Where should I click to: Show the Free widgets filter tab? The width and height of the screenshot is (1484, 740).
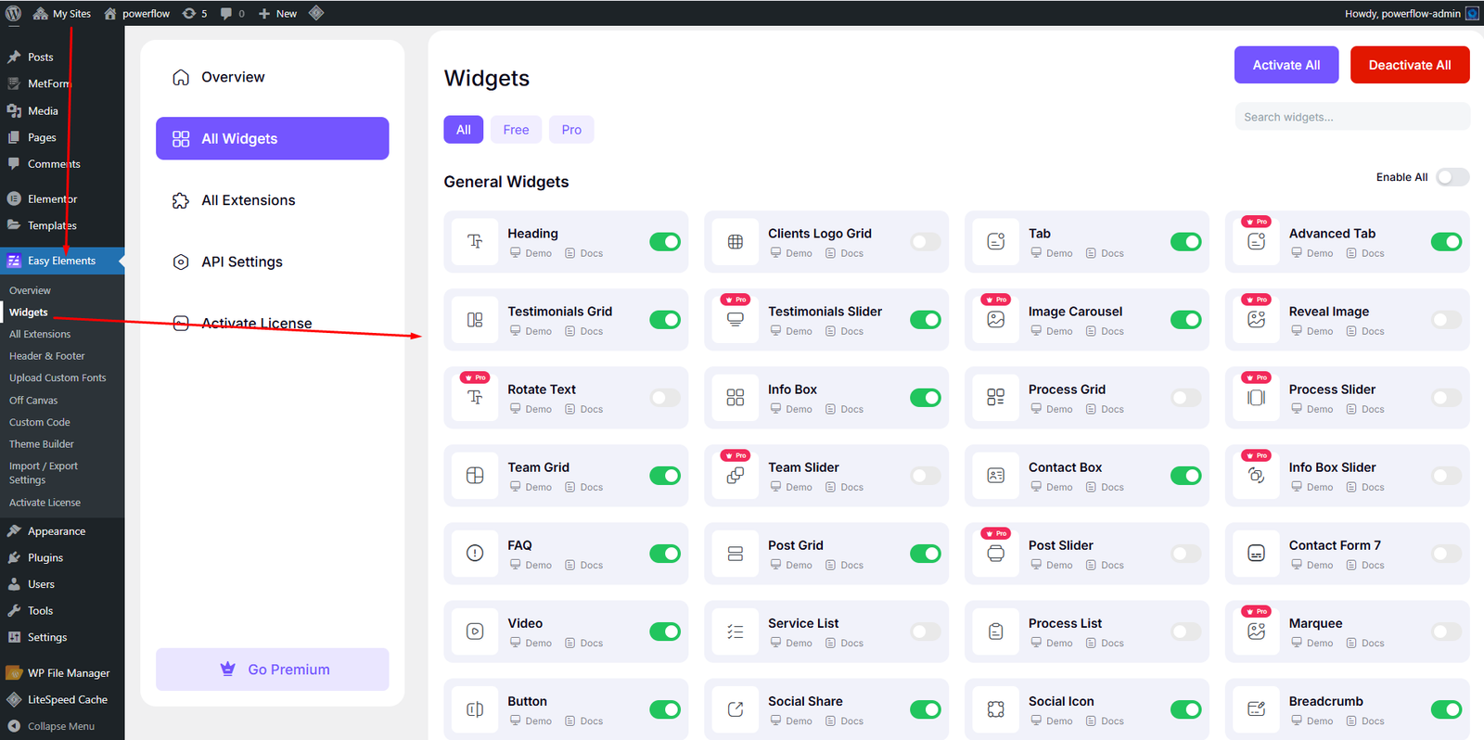coord(516,130)
